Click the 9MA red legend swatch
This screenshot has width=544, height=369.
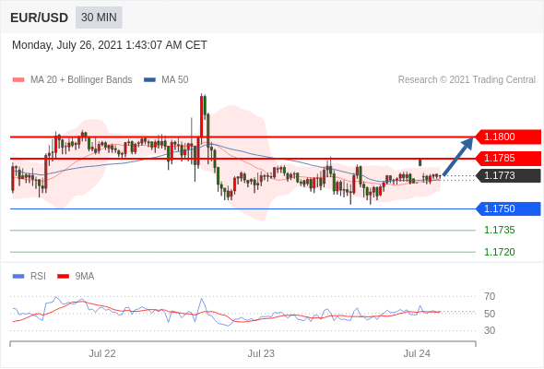(63, 277)
